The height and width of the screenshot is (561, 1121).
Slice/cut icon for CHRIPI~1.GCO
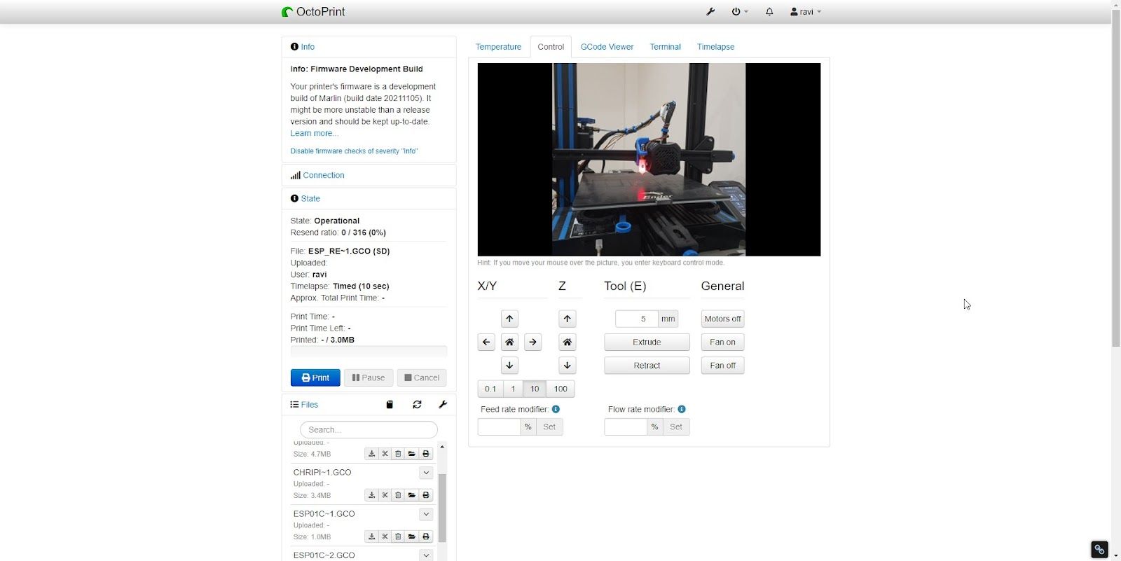click(385, 495)
